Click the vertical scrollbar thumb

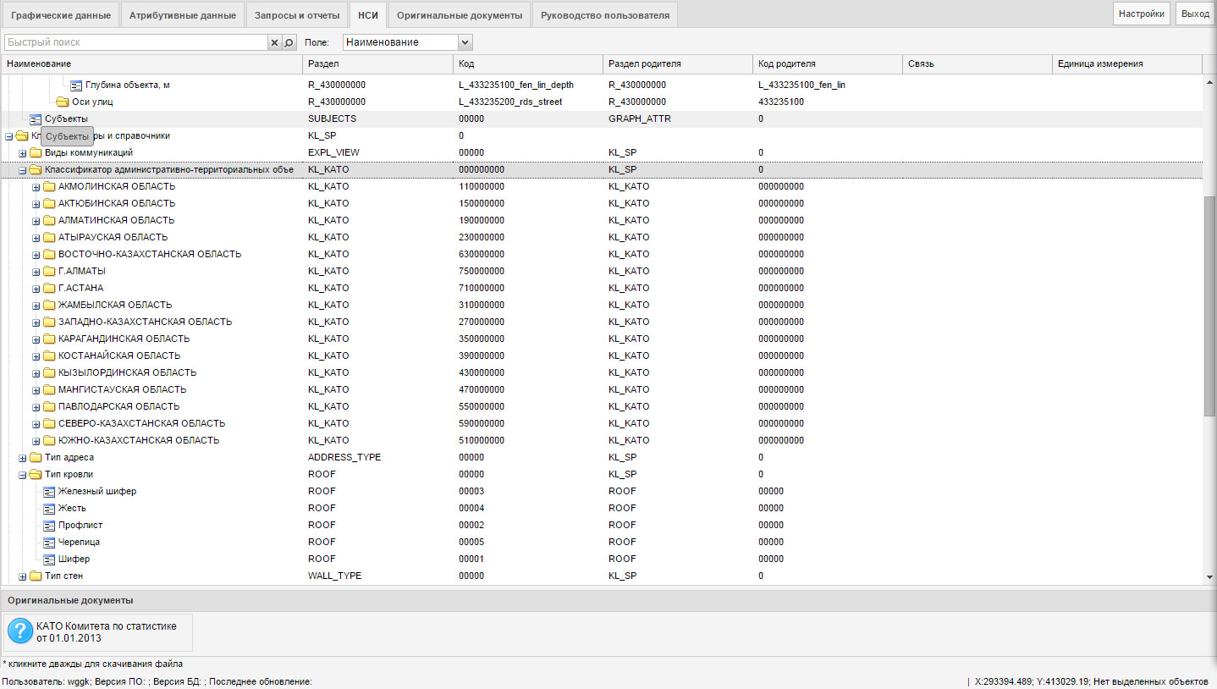point(1209,305)
